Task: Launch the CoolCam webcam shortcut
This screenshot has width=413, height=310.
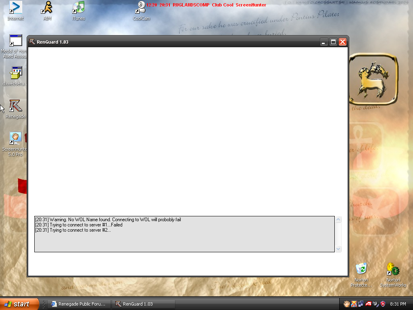Action: [x=141, y=8]
